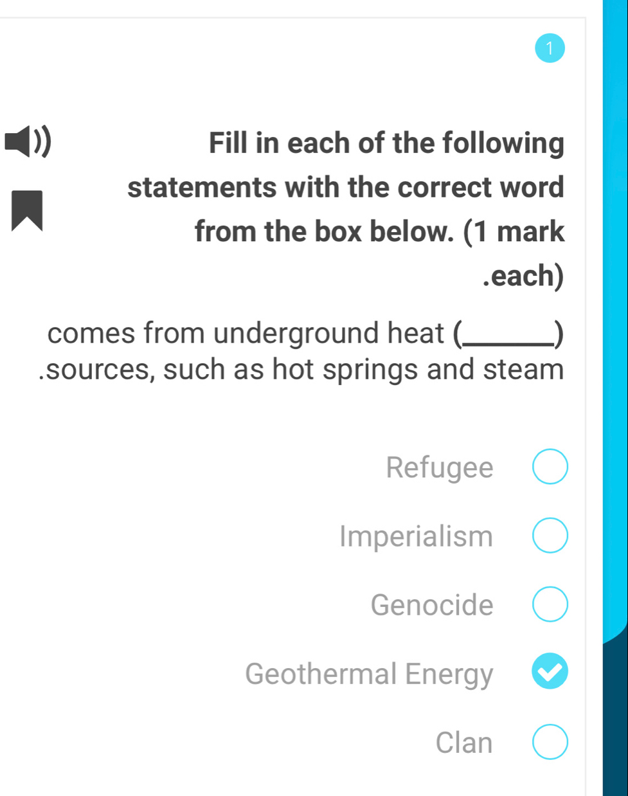This screenshot has height=796, width=628.
Task: Click the Imperialism answer label
Action: 417,536
